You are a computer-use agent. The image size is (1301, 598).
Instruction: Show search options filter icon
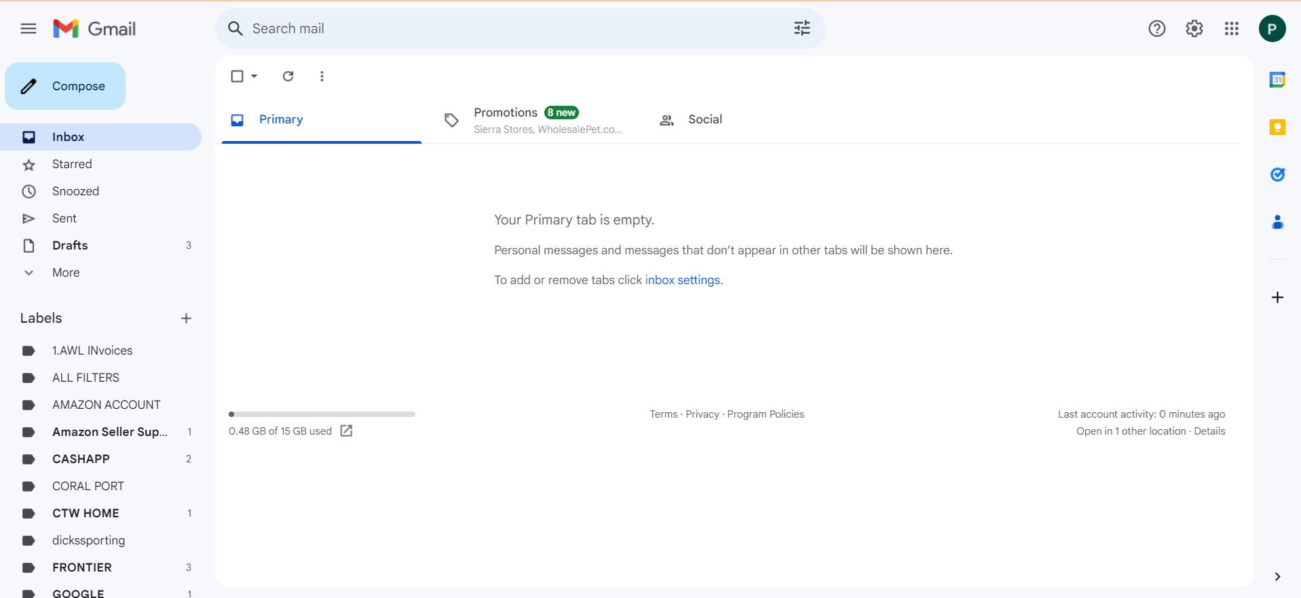click(802, 28)
